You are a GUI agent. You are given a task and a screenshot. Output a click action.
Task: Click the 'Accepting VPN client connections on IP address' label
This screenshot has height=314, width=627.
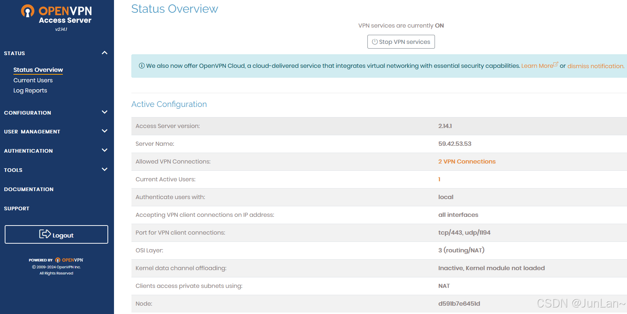[x=205, y=215]
